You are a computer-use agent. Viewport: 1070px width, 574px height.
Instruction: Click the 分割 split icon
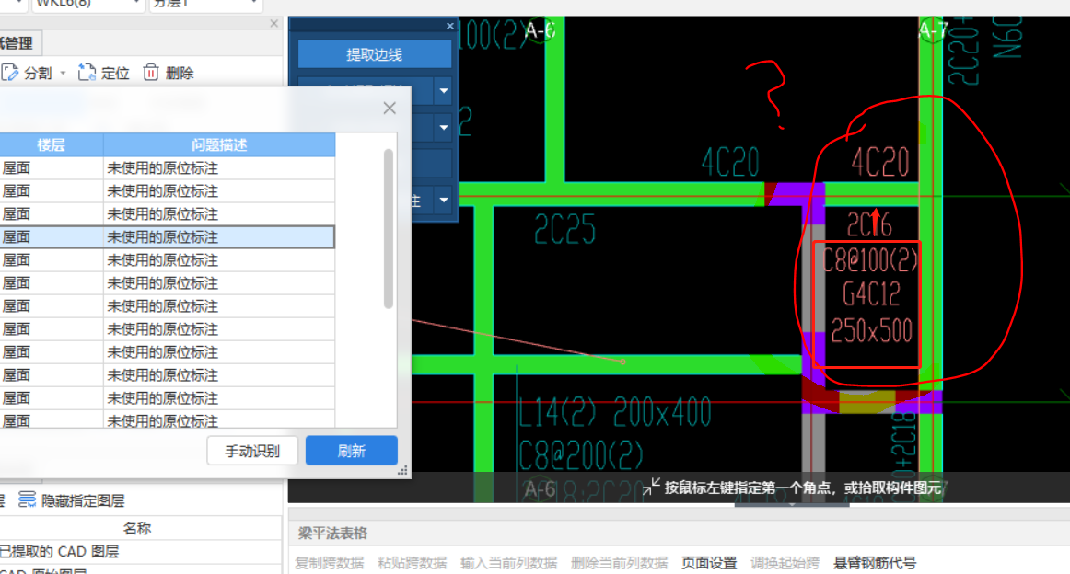click(9, 73)
